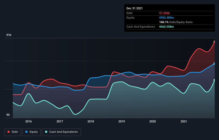Click Cash And Equivalents label in tooltip
The height and width of the screenshot is (140, 219).
point(141,27)
